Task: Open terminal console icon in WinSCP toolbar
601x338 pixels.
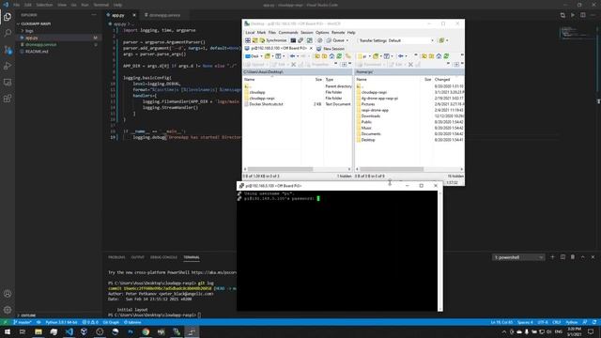Action: [x=293, y=40]
